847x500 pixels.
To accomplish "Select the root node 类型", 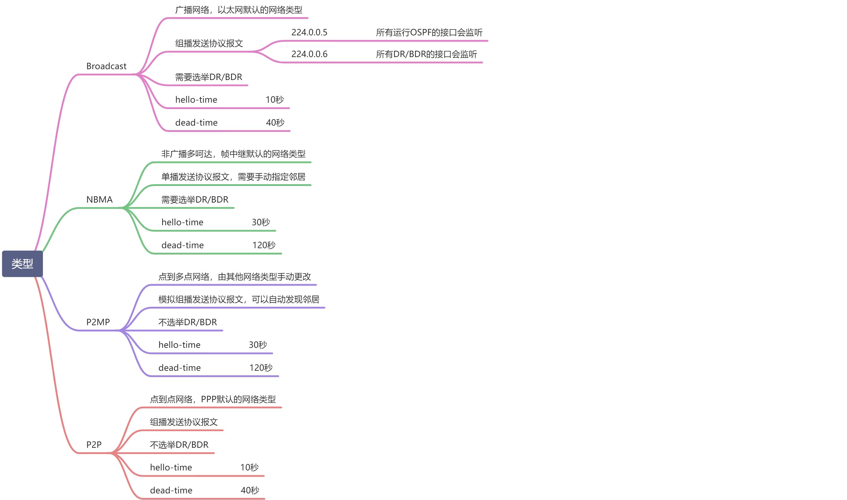I will (22, 264).
